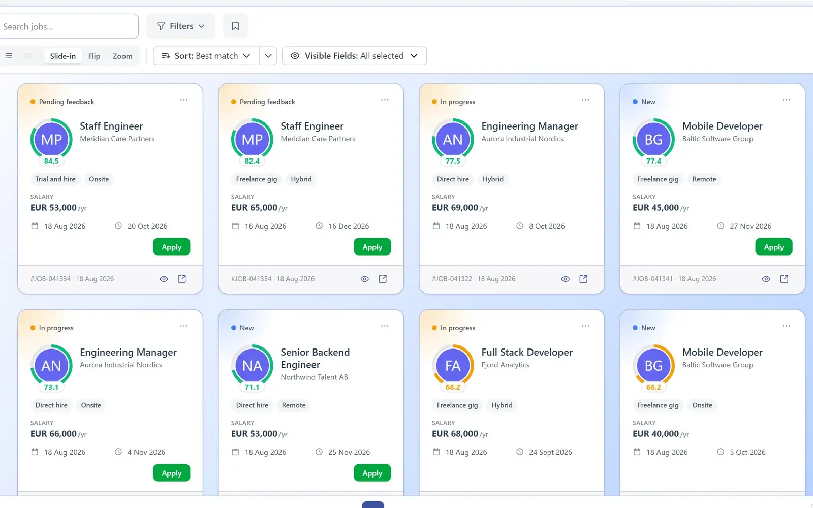Click the bookmark icon next to Filters

pos(235,26)
